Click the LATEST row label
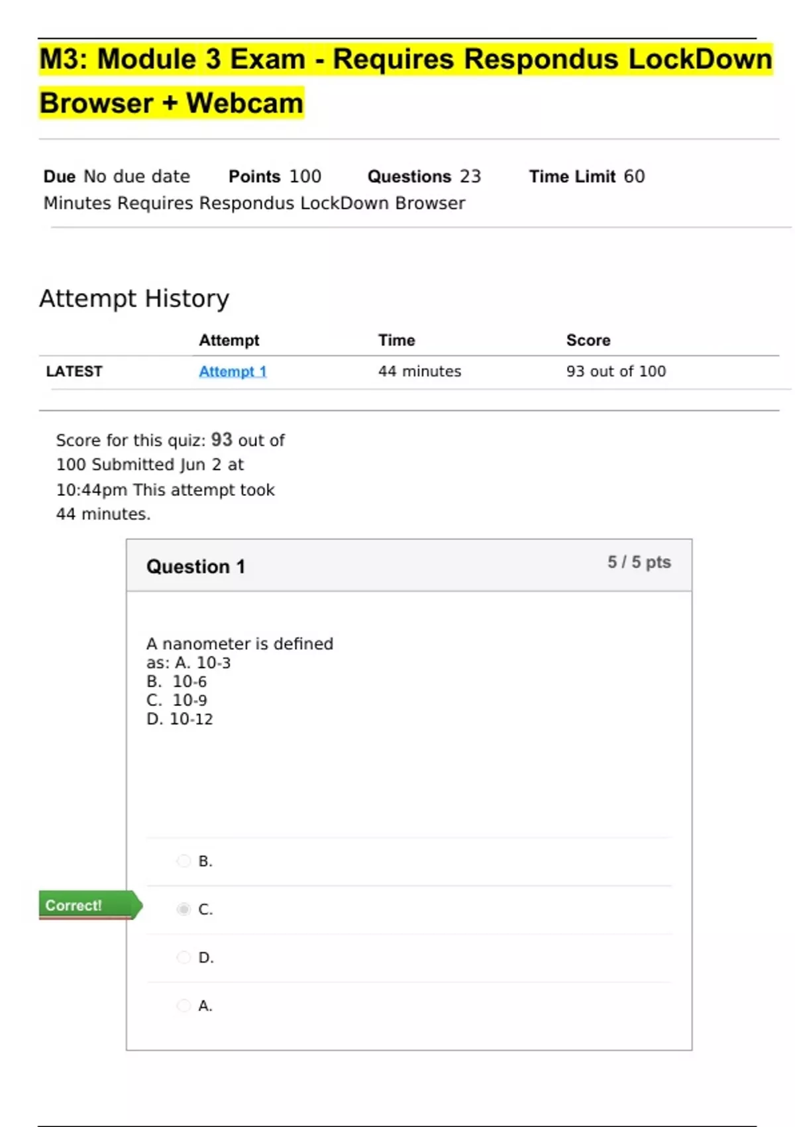Viewport: 795px width, 1127px height. (x=74, y=371)
